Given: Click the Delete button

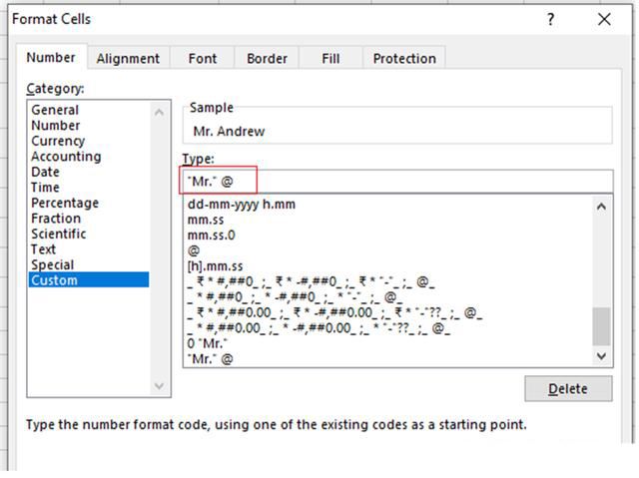Looking at the screenshot, I should (x=568, y=389).
